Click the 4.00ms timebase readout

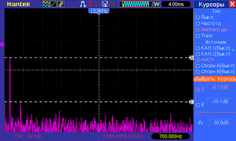pyautogui.click(x=176, y=4)
